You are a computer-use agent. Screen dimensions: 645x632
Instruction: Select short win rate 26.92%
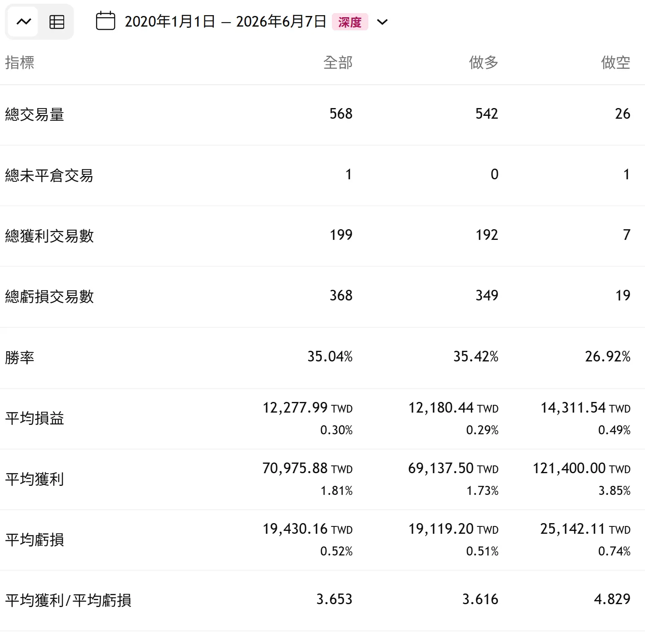point(608,357)
